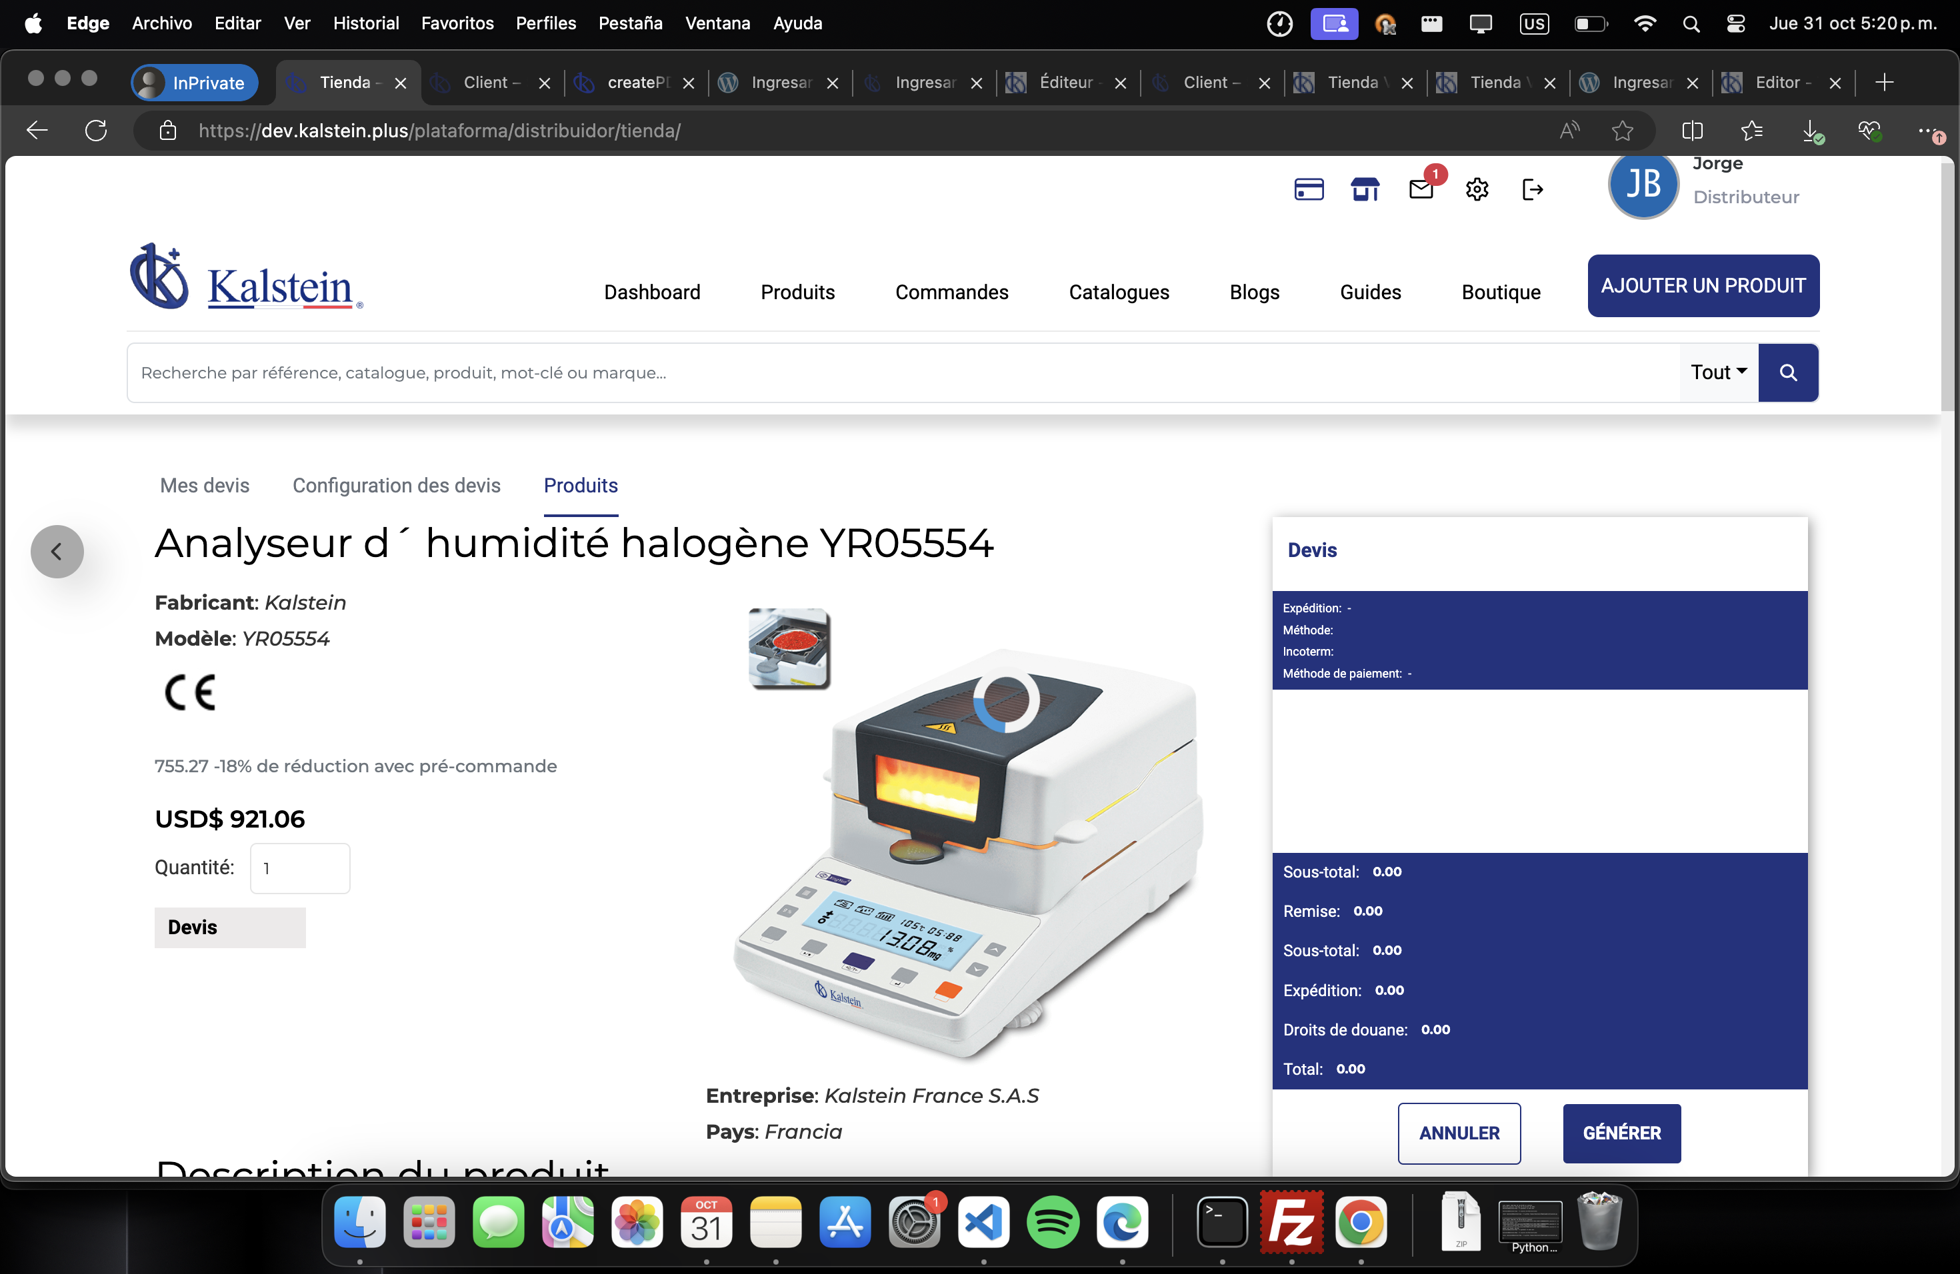Open the Dashboard nav item
This screenshot has height=1274, width=1960.
pos(652,292)
